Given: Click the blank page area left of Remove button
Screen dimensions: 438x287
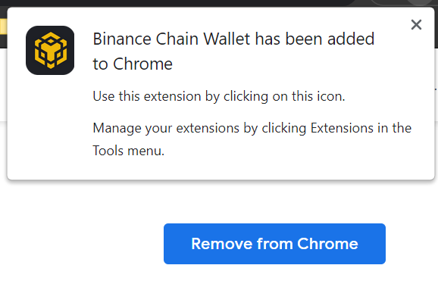Looking at the screenshot, I should tap(81, 244).
